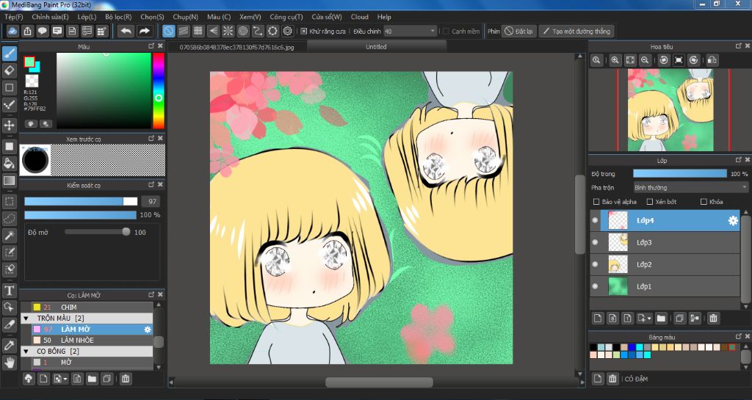The image size is (752, 400).
Task: Open the Bộ lọc(R) menu
Action: click(x=118, y=17)
